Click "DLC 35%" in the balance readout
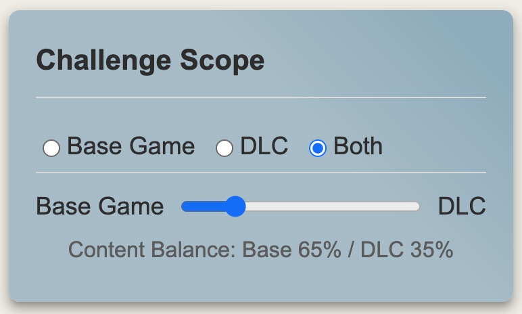 [406, 250]
